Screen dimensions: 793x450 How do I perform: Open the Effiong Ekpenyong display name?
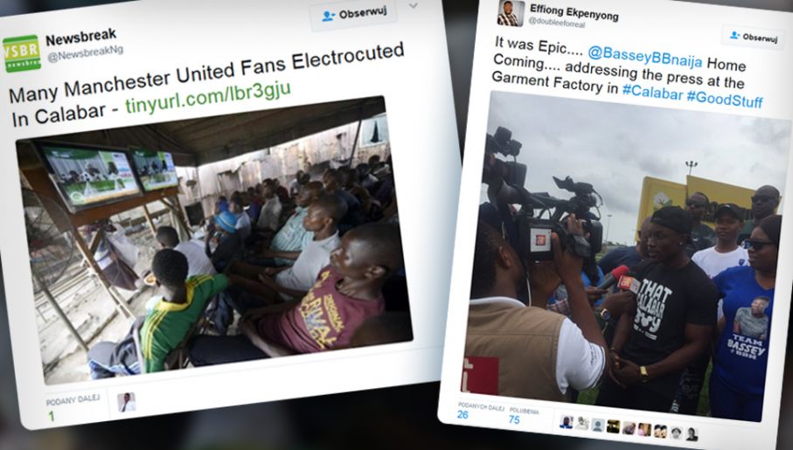pos(574,12)
